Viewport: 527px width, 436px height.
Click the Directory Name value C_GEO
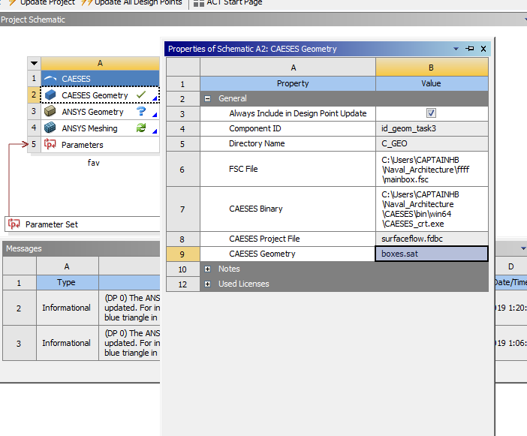tap(432, 144)
